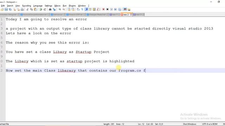The height and width of the screenshot is (126, 225).
Task: Open the User Defined Language icon
Action: pyautogui.click(x=90, y=9)
